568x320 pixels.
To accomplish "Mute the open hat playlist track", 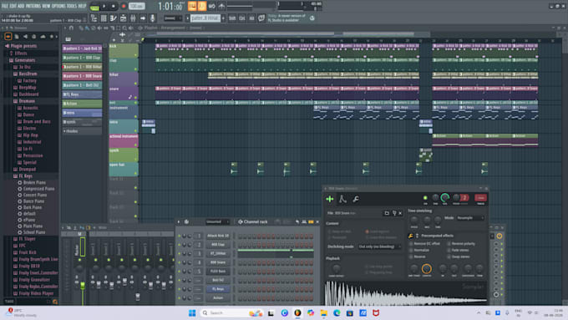I will point(136,173).
